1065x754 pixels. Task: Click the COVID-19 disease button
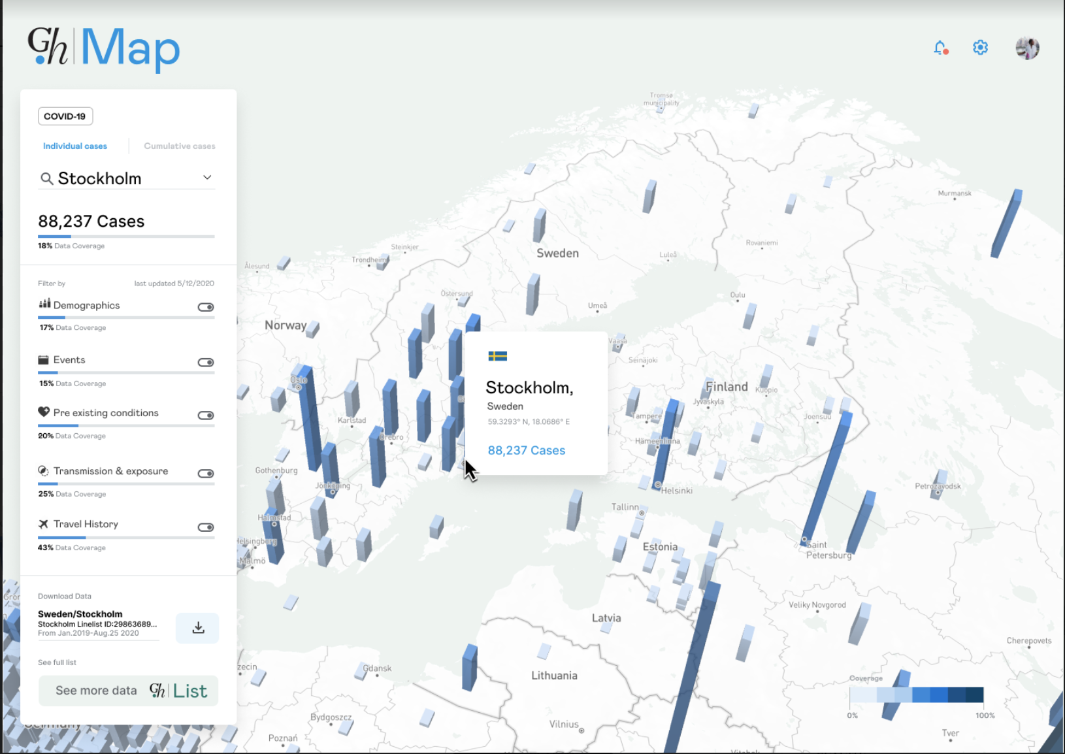[65, 116]
